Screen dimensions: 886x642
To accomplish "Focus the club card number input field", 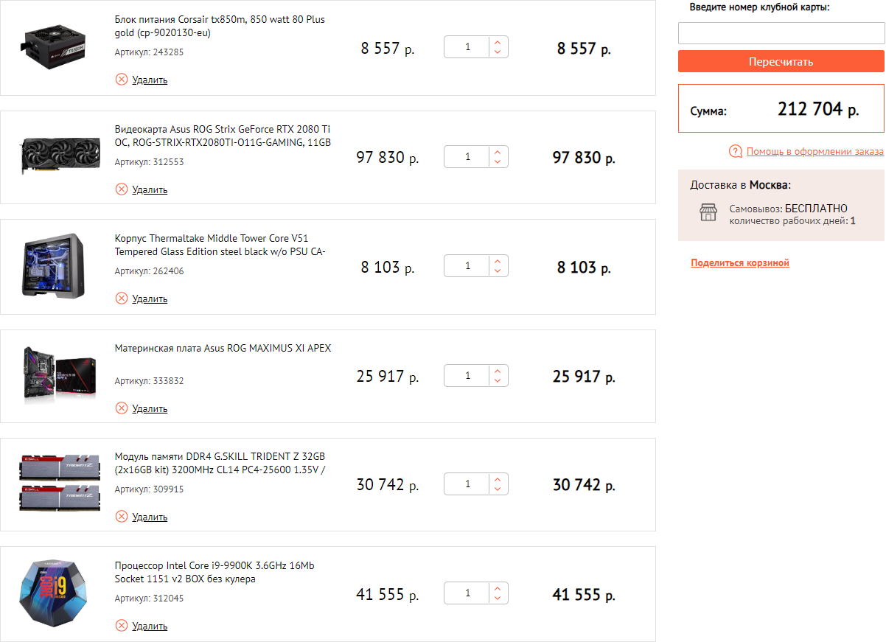I will click(x=781, y=34).
